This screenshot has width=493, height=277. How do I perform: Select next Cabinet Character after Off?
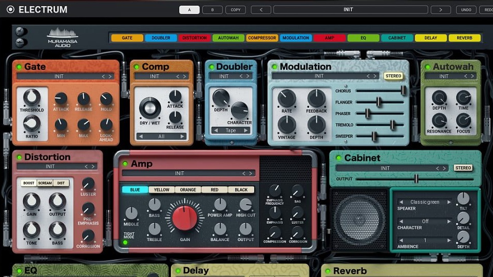pos(449,222)
